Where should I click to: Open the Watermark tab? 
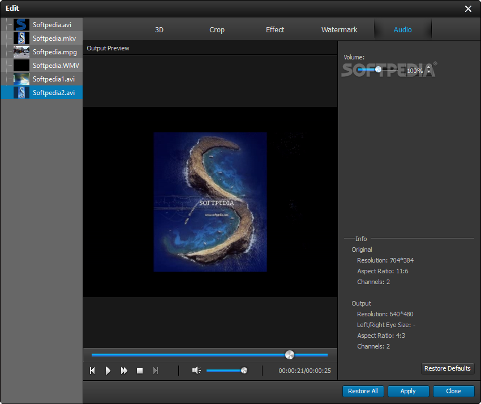pyautogui.click(x=339, y=30)
